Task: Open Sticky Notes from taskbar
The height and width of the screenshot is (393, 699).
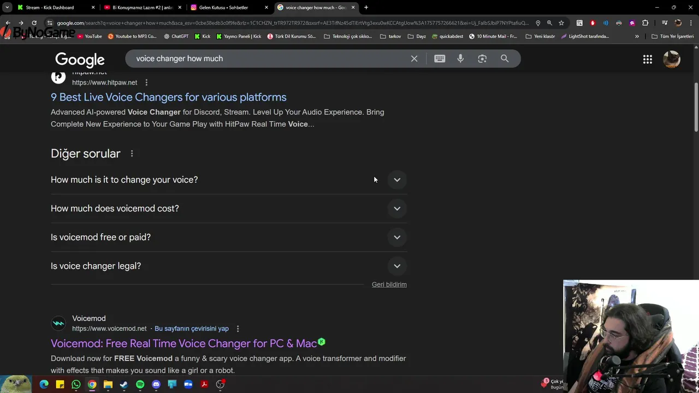Action: coord(60,384)
